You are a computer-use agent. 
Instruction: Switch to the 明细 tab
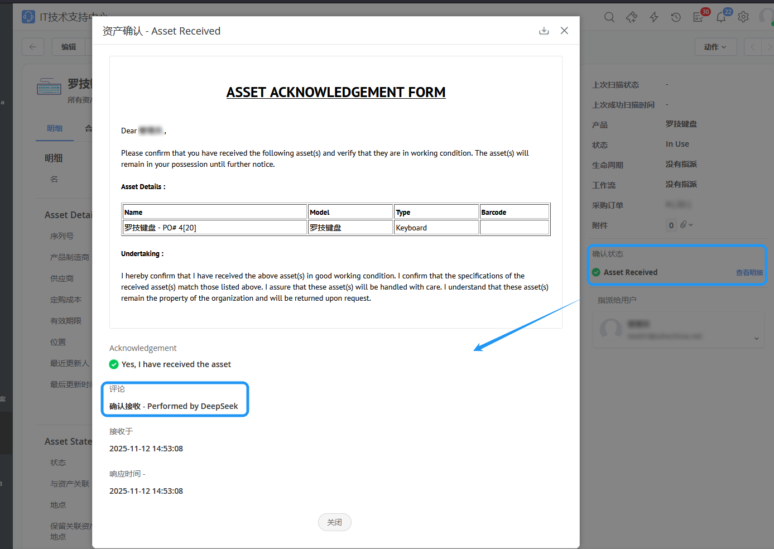click(x=55, y=128)
